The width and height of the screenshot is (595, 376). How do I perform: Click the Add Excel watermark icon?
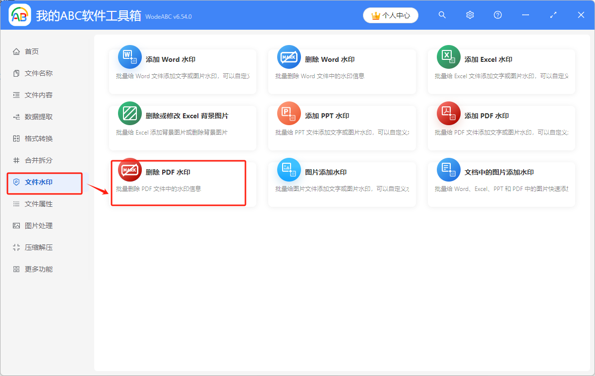pos(448,57)
